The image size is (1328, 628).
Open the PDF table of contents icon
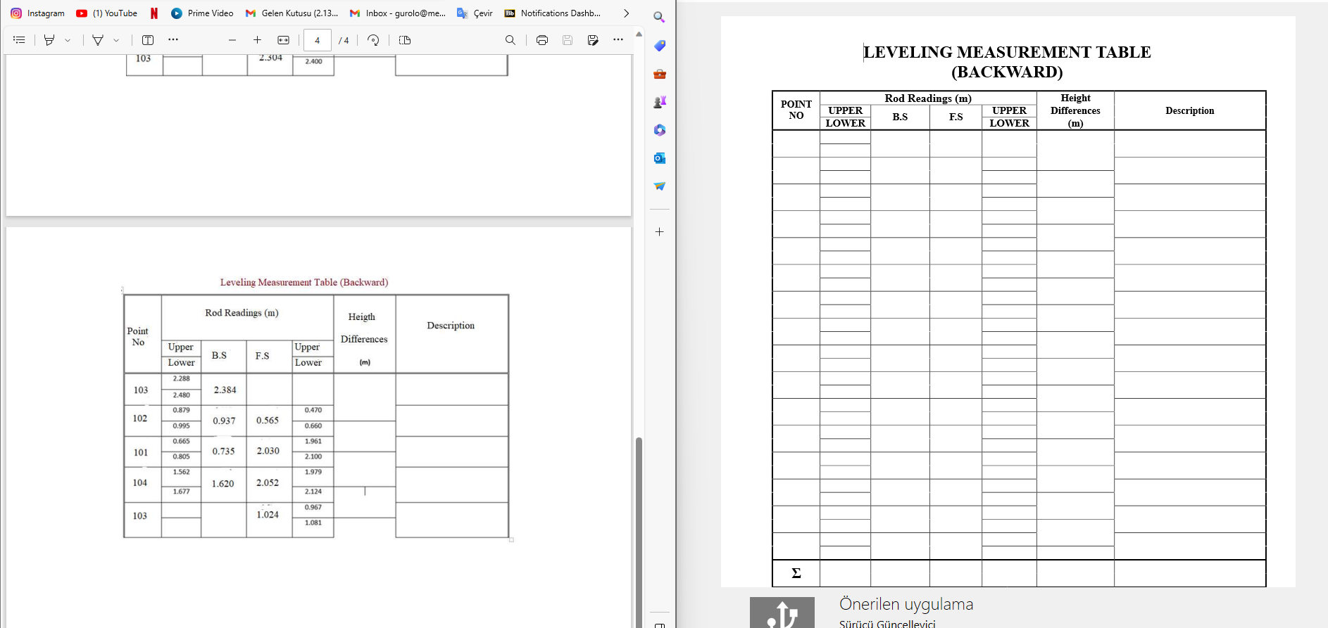(x=19, y=40)
